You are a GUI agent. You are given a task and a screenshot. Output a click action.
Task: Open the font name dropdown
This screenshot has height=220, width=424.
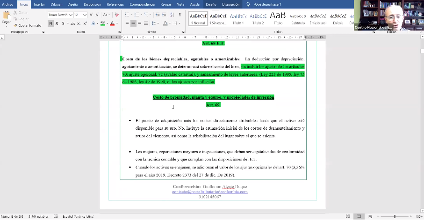tap(70, 15)
